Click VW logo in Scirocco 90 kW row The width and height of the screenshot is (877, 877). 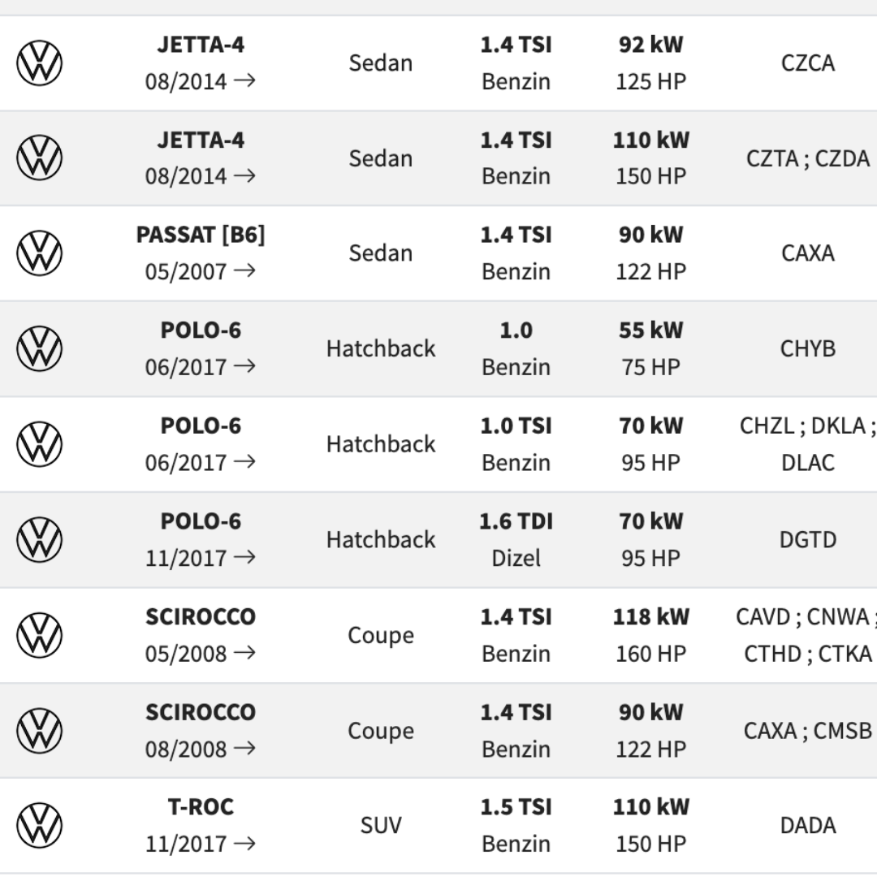pos(39,731)
